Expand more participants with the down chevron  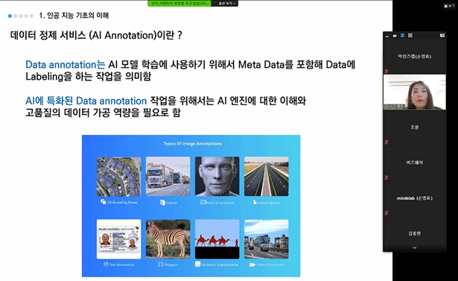coord(415,248)
